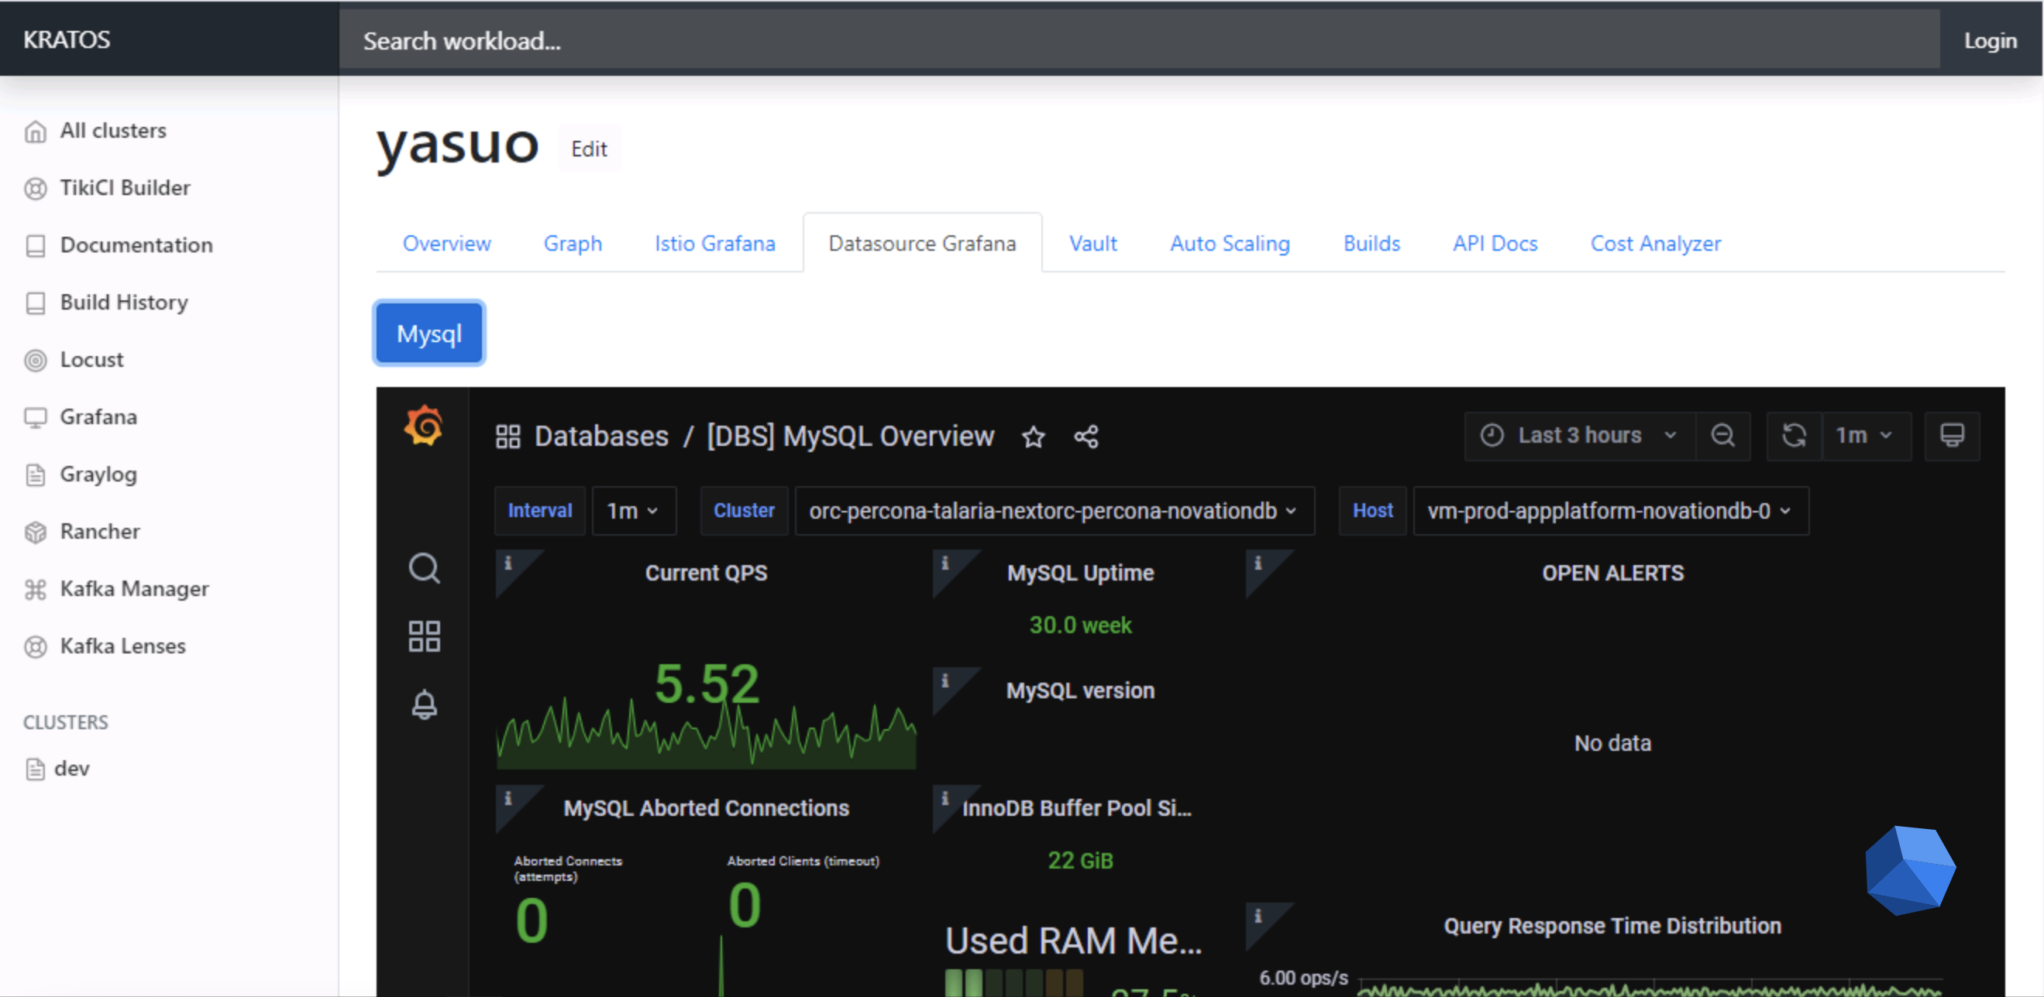Click the Grafana logo icon
The width and height of the screenshot is (2044, 997).
click(424, 426)
